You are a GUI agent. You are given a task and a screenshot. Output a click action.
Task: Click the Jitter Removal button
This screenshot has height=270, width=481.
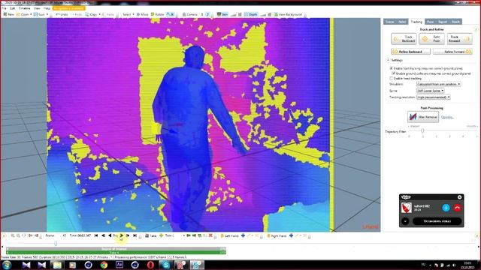pyautogui.click(x=423, y=117)
